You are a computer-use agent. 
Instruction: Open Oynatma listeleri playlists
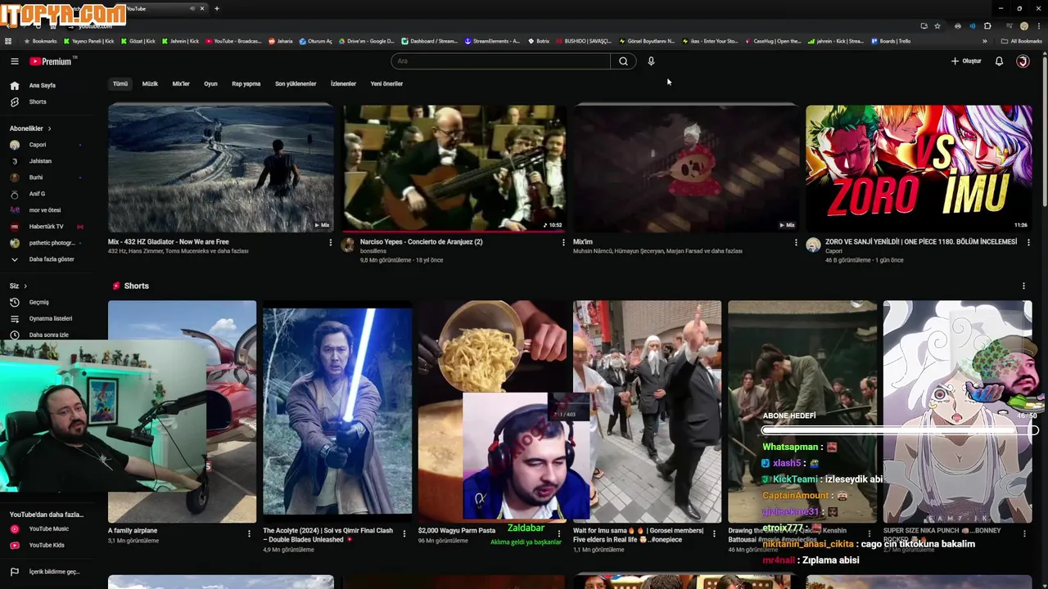tap(50, 318)
